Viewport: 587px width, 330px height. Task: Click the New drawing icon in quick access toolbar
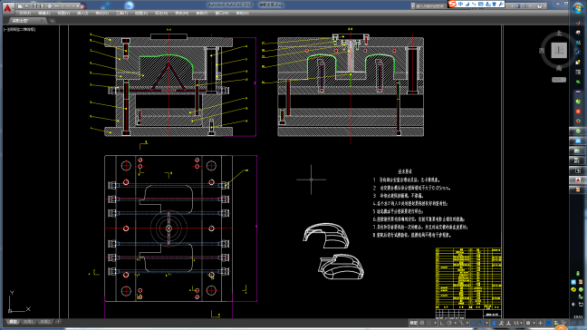tap(20, 6)
